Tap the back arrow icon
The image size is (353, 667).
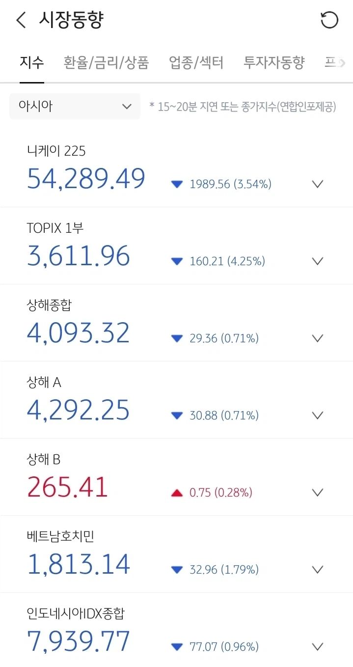[21, 21]
